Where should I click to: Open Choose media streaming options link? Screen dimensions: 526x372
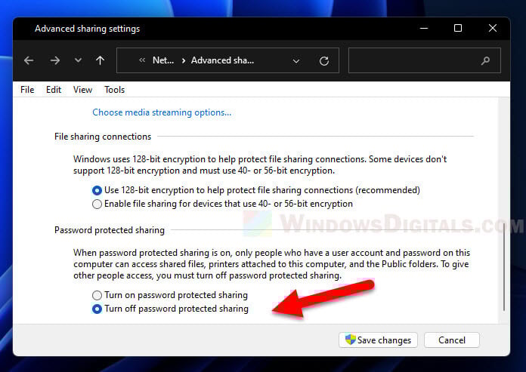(x=162, y=112)
